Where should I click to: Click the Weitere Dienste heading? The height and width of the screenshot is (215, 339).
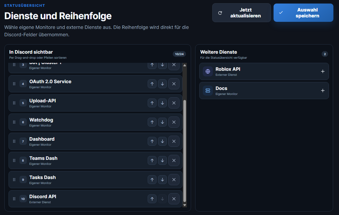tap(218, 52)
